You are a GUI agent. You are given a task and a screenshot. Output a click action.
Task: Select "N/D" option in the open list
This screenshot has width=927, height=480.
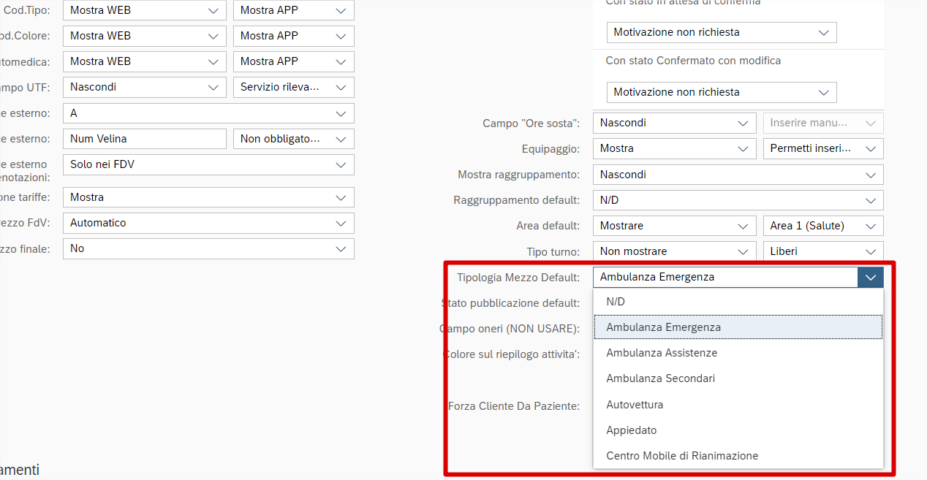click(616, 302)
